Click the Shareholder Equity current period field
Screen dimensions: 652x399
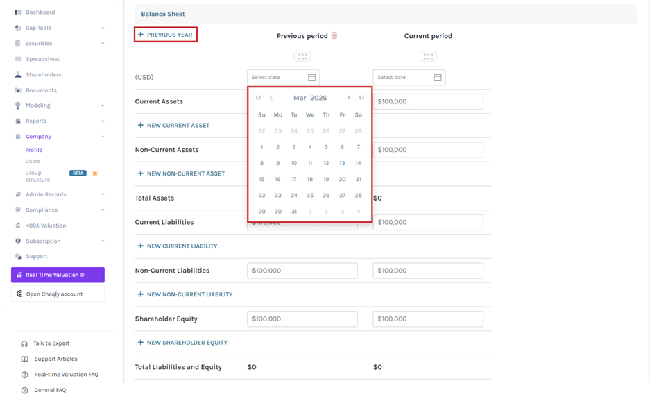point(428,319)
